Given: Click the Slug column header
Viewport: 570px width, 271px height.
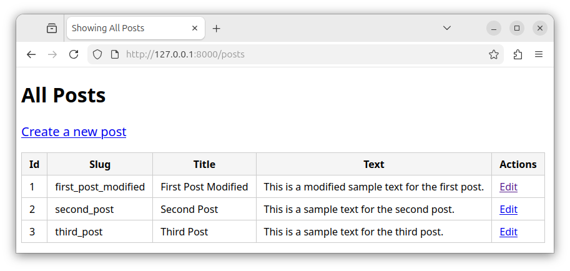Looking at the screenshot, I should coord(100,164).
